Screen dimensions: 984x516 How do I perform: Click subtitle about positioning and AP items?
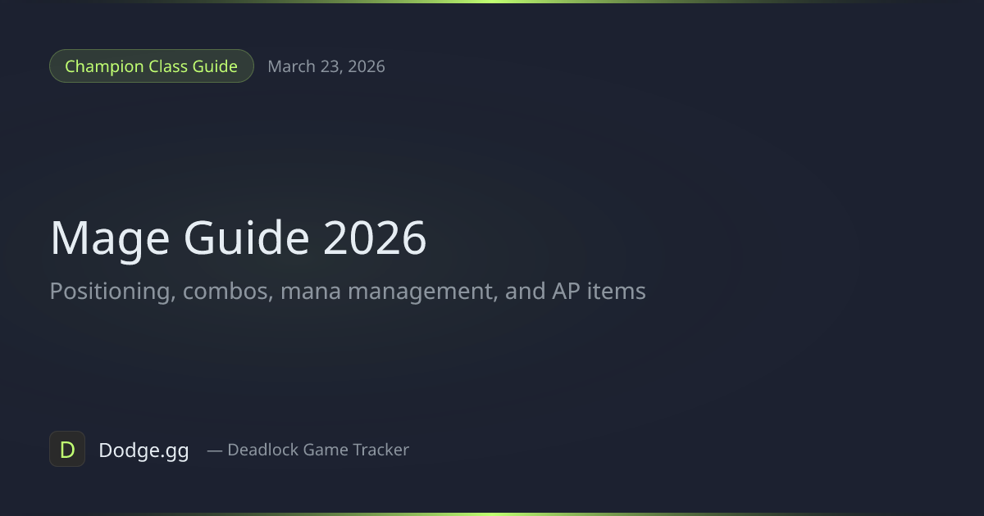click(x=348, y=292)
